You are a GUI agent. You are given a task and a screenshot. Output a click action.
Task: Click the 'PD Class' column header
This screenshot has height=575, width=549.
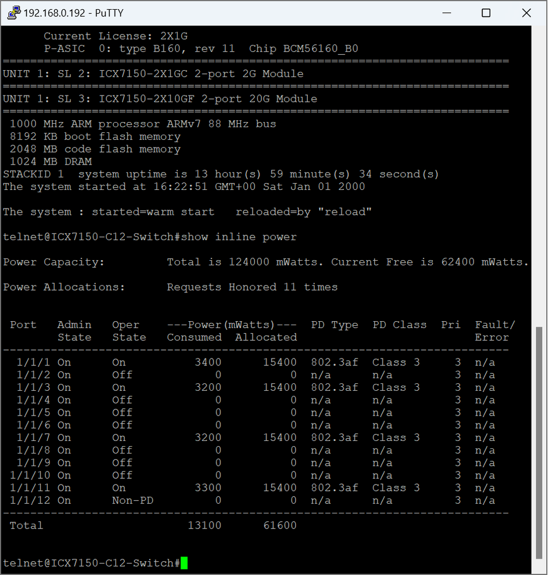[400, 325]
